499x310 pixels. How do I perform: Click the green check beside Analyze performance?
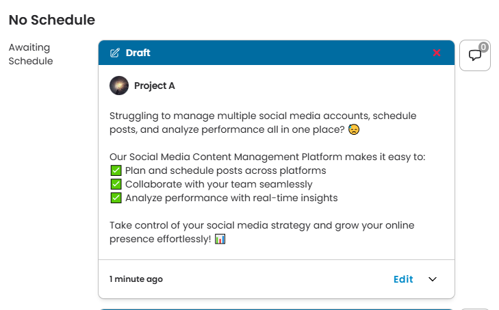[116, 198]
